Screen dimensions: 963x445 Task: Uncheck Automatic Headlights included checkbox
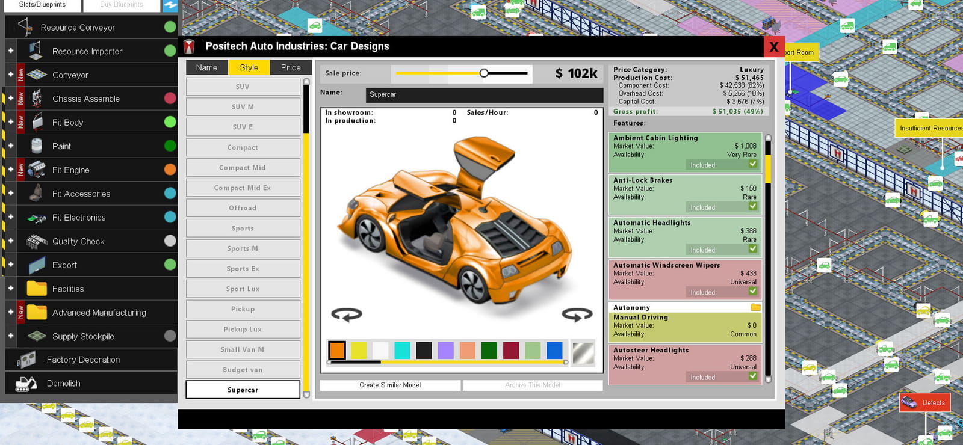tap(752, 248)
